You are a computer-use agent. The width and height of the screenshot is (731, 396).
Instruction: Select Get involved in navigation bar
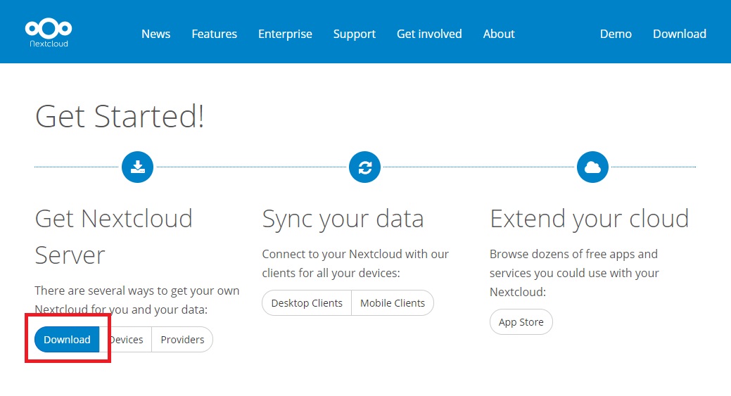coord(429,34)
